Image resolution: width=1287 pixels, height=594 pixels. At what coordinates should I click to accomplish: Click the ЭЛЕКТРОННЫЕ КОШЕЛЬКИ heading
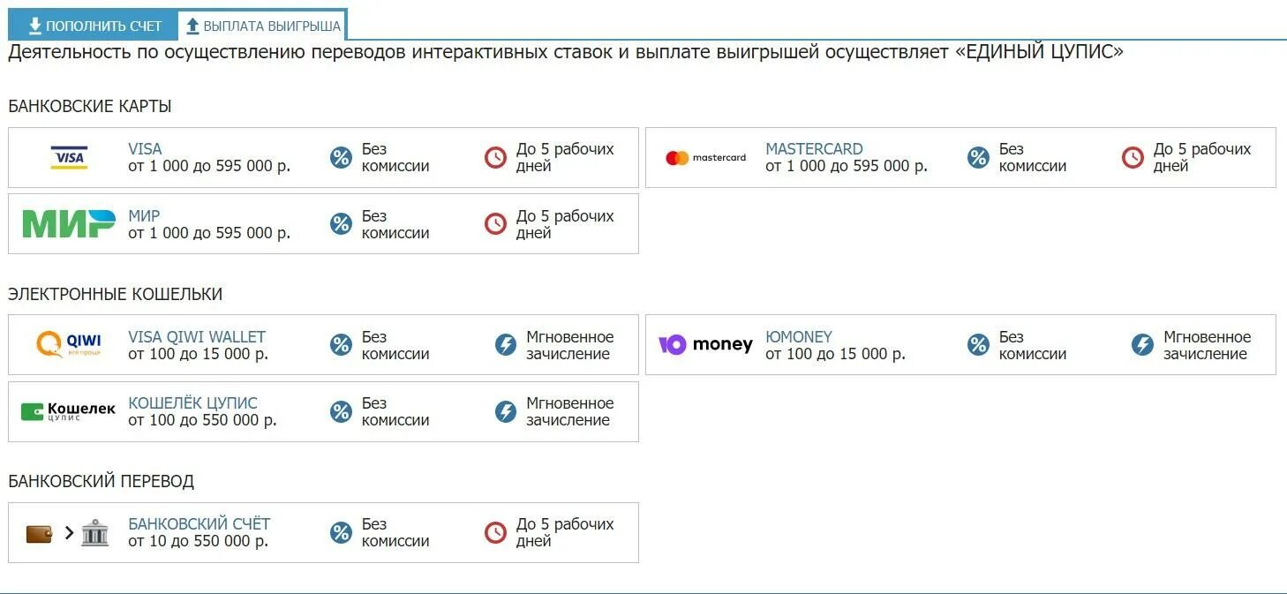click(116, 295)
